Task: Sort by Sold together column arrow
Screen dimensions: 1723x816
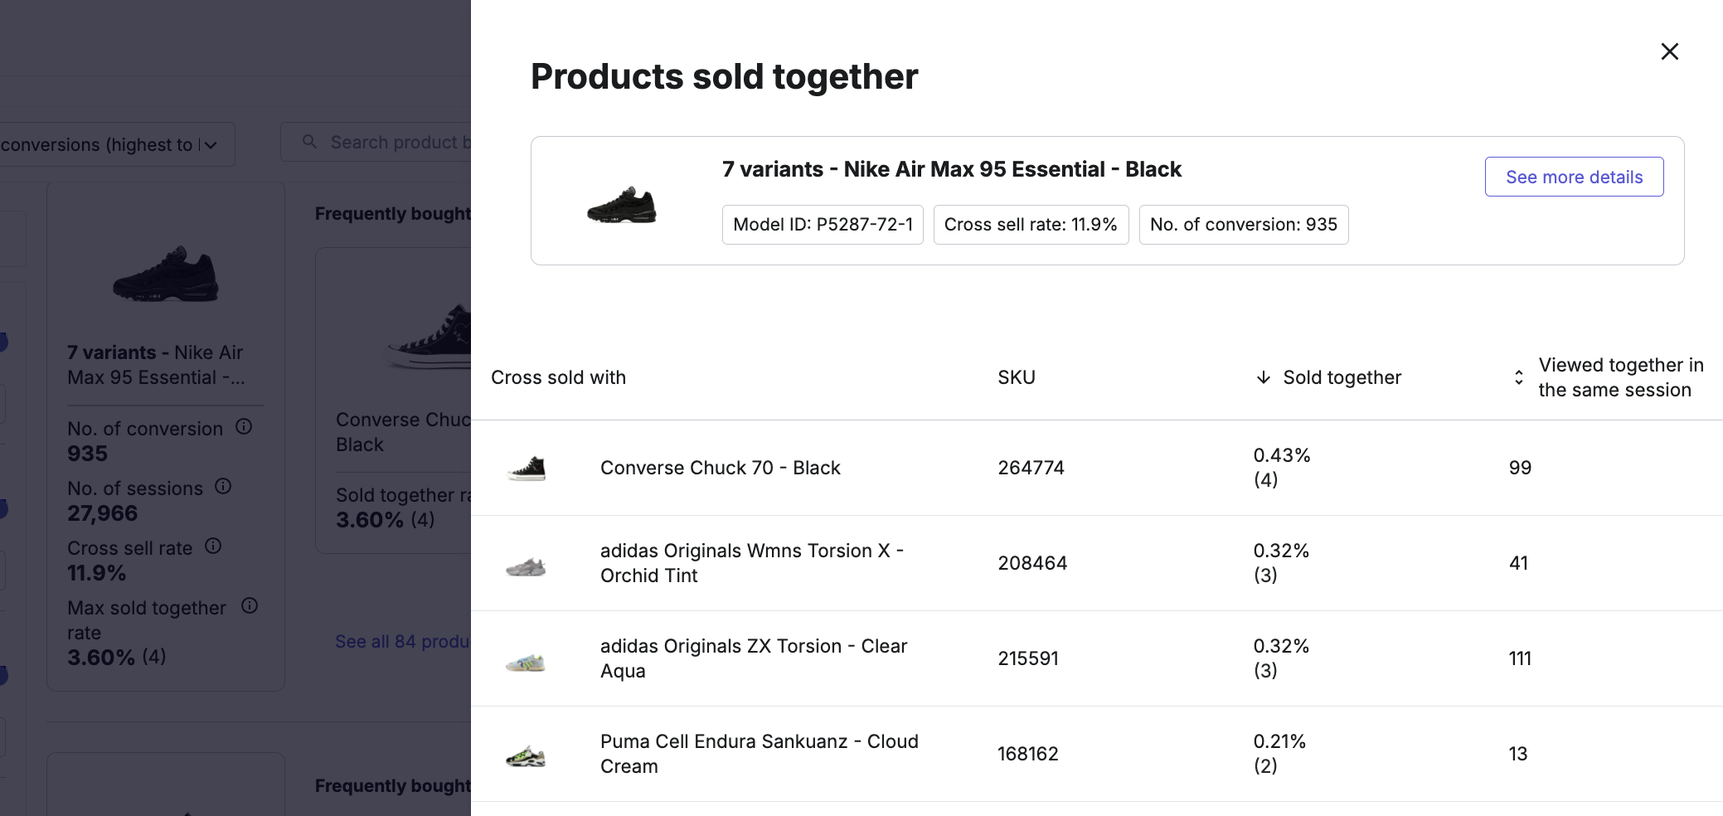Action: coord(1263,377)
